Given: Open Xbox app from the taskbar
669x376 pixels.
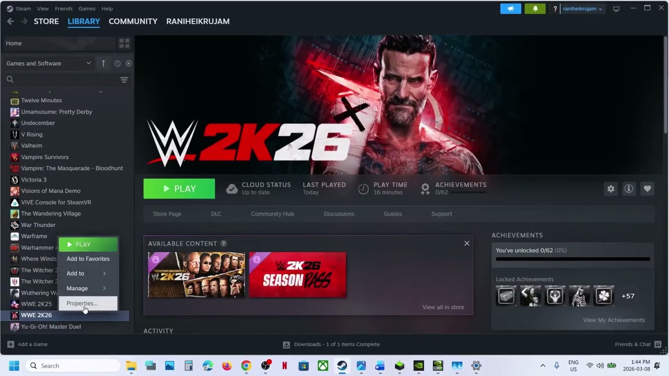Looking at the screenshot, I should pyautogui.click(x=323, y=366).
